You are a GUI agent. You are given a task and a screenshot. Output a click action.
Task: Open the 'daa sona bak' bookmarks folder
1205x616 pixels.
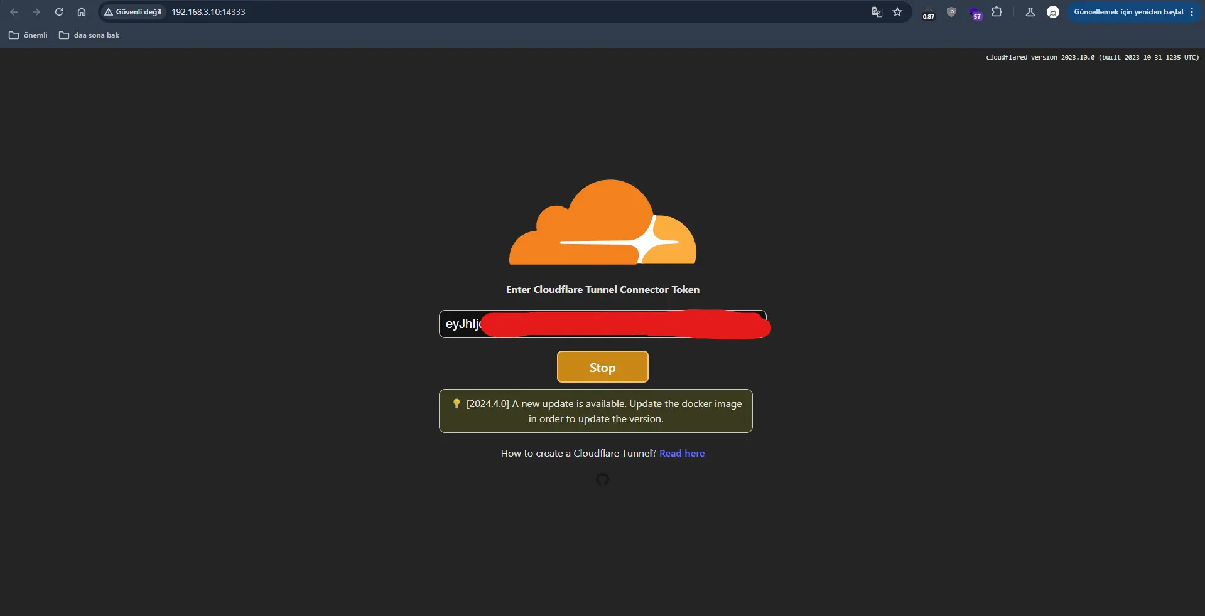(89, 35)
